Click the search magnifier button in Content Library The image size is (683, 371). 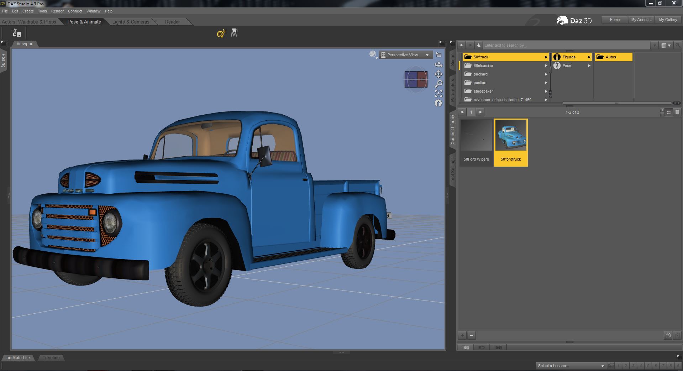[x=678, y=45]
